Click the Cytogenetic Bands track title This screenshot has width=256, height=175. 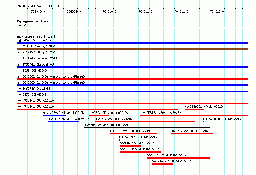[x=34, y=21]
